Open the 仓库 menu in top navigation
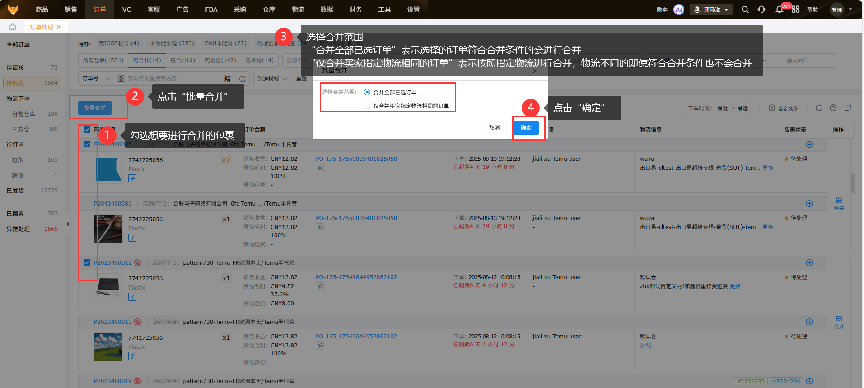Image resolution: width=864 pixels, height=388 pixels. pos(269,9)
